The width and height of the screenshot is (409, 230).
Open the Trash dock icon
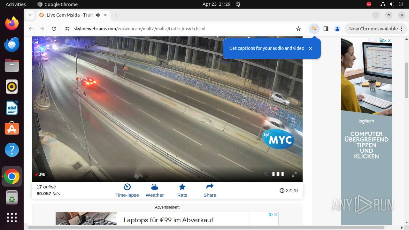tap(12, 197)
